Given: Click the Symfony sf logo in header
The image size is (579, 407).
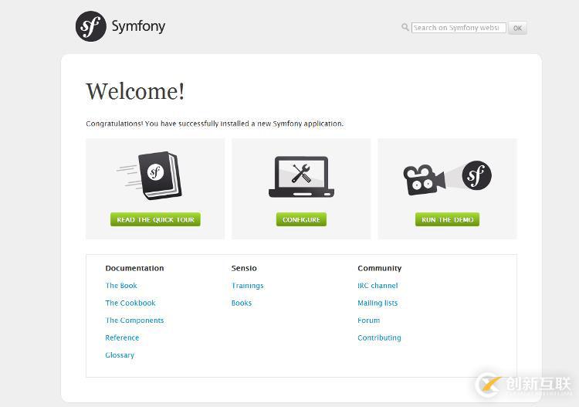Looking at the screenshot, I should 91,26.
